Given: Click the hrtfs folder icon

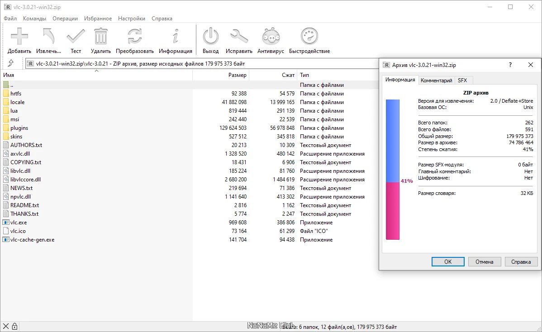Looking at the screenshot, I should (6, 93).
